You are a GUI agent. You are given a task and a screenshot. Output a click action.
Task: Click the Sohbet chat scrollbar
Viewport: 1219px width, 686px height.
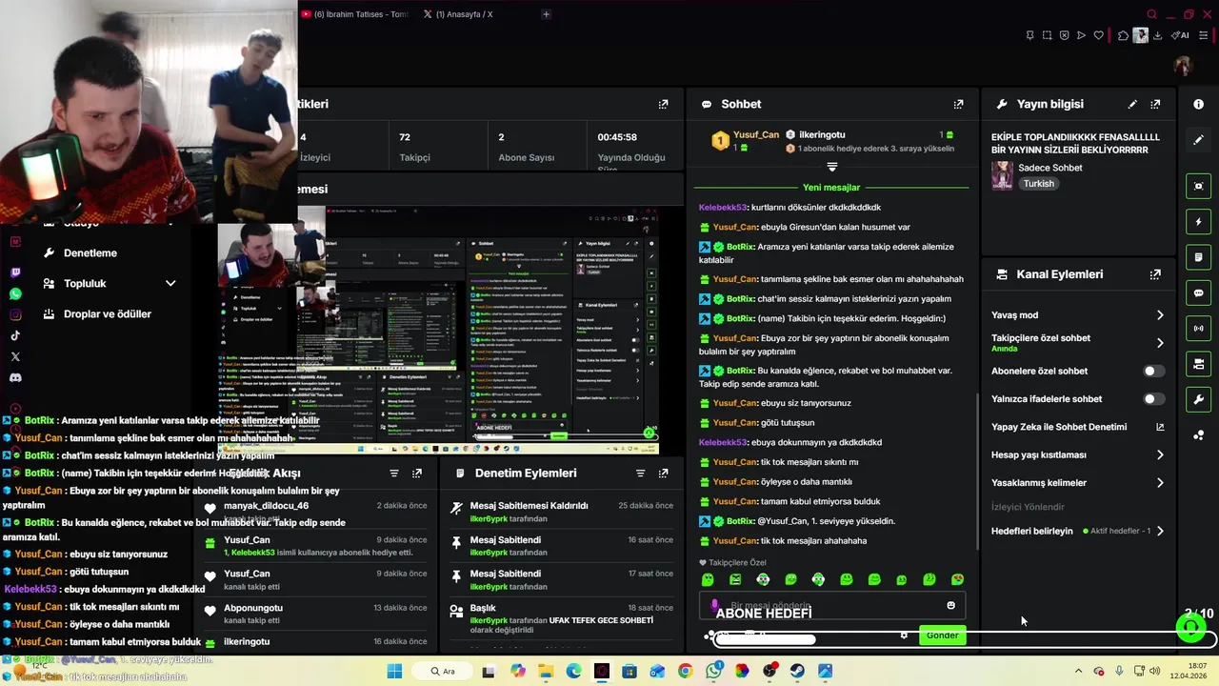pyautogui.click(x=978, y=472)
